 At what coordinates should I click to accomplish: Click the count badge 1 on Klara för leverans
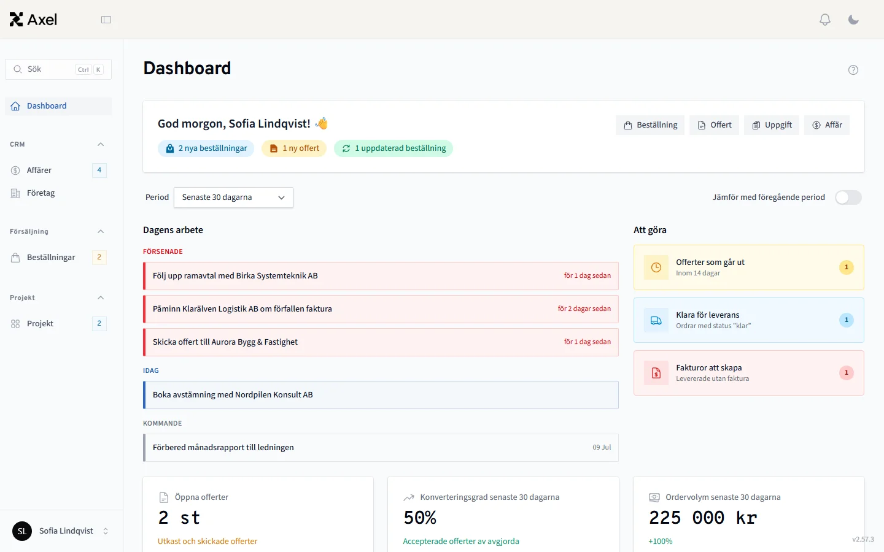[847, 320]
